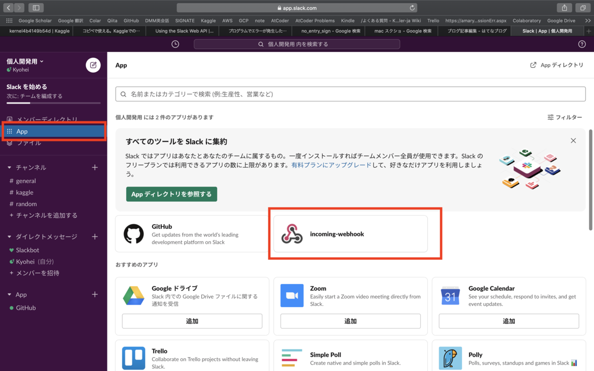Add Google ドライブ with 追加 button
The width and height of the screenshot is (594, 371).
[x=192, y=321]
